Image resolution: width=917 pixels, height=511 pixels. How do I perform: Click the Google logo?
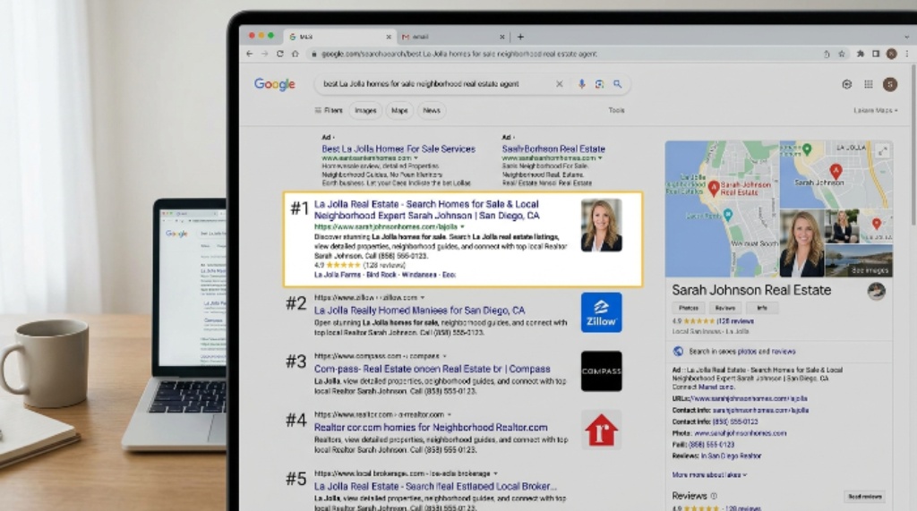coord(274,84)
